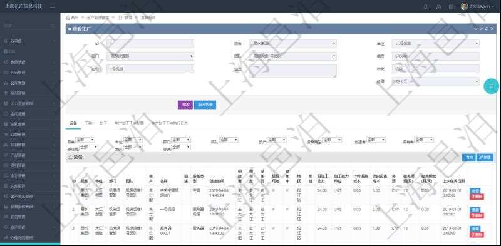Click the new equipment button with pencil icon

(485, 158)
